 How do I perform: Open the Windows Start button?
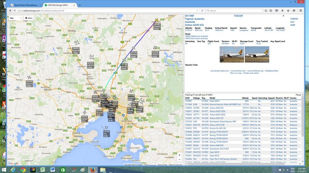coord(4,170)
